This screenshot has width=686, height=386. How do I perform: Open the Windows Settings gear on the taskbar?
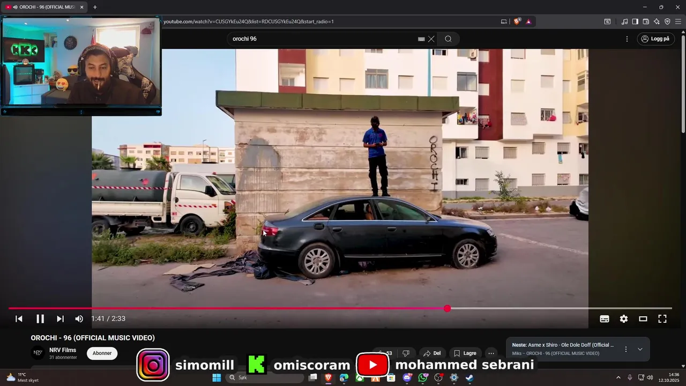click(454, 377)
